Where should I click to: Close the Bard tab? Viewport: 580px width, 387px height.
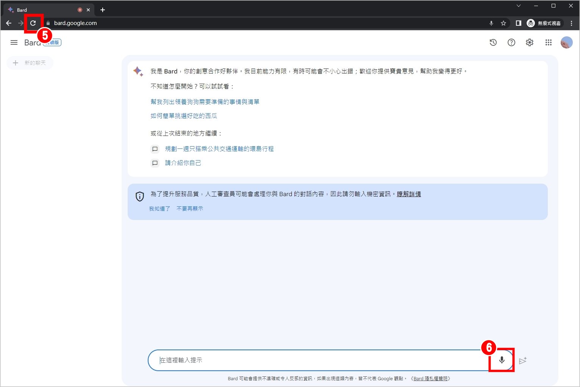click(x=88, y=10)
